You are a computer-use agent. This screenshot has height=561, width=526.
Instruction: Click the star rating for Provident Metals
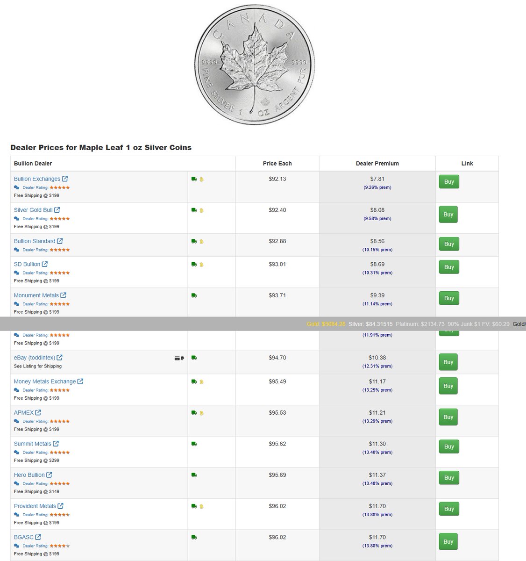60,515
